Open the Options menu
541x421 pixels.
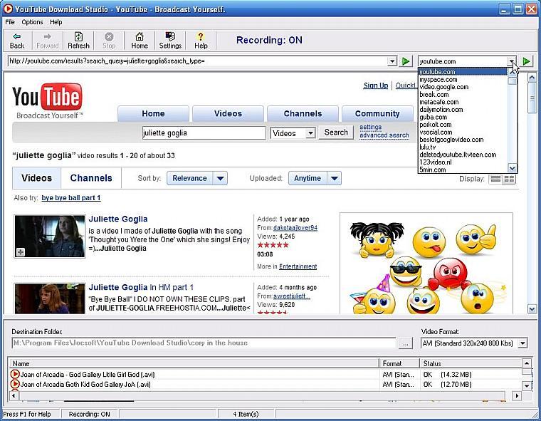pos(32,22)
